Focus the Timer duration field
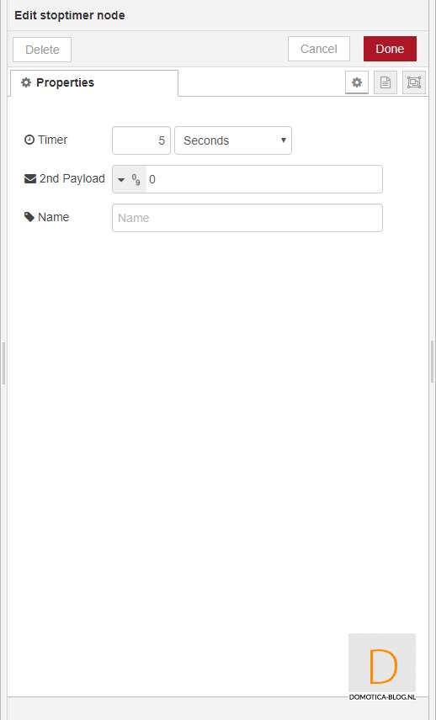The height and width of the screenshot is (720, 436). pyautogui.click(x=141, y=140)
